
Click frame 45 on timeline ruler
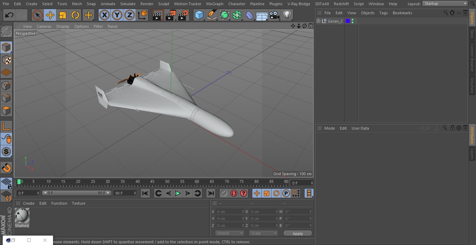point(152,181)
